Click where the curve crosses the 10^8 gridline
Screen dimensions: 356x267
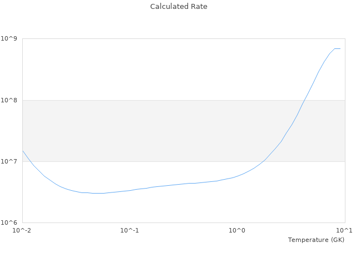click(305, 100)
